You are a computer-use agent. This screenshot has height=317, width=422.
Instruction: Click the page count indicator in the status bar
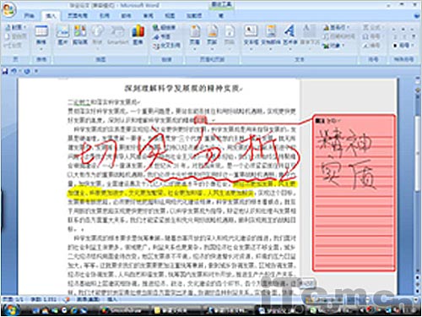pos(13,299)
